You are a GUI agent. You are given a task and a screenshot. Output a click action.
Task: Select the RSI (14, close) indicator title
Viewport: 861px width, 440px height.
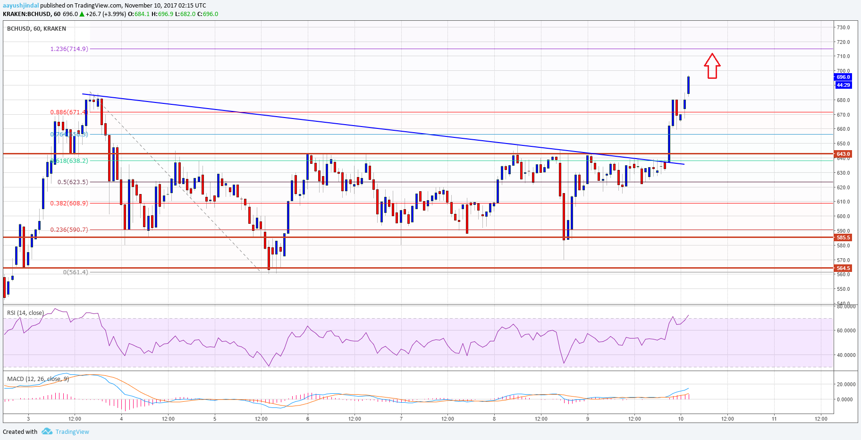pyautogui.click(x=25, y=313)
